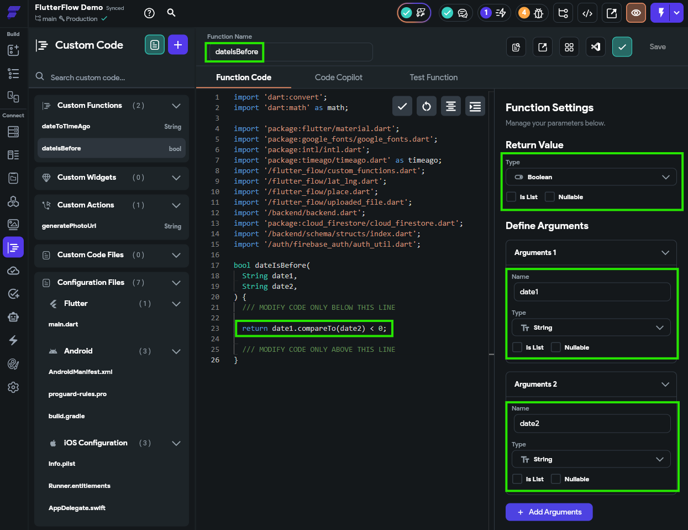Check Is List under Return Value
This screenshot has width=688, height=530.
(x=511, y=197)
